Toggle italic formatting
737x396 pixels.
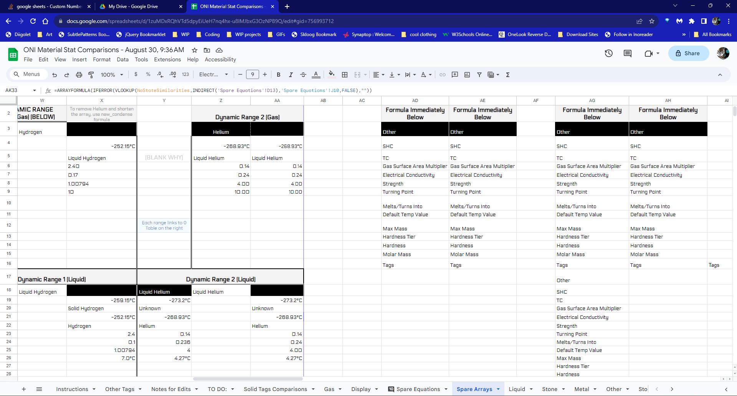tap(291, 75)
